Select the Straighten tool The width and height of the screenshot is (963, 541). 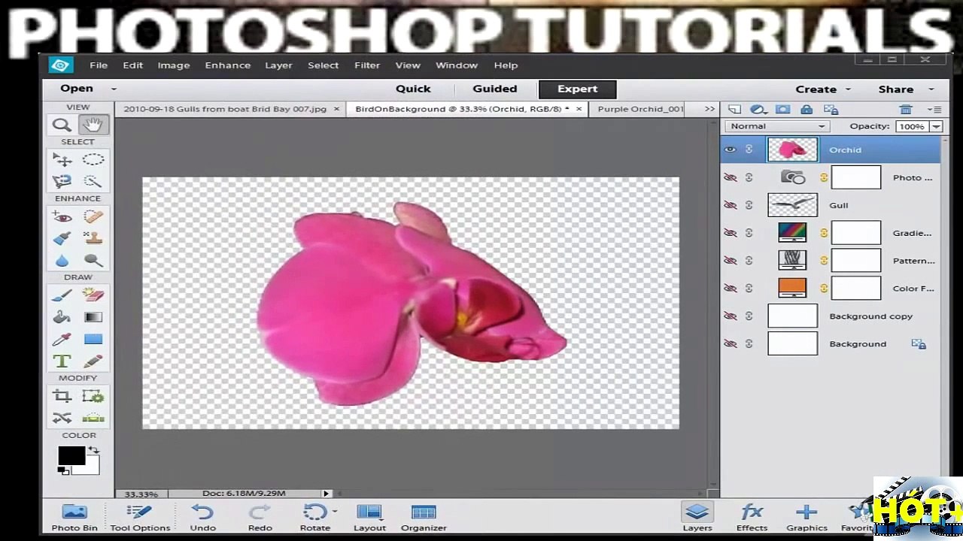[x=93, y=418]
